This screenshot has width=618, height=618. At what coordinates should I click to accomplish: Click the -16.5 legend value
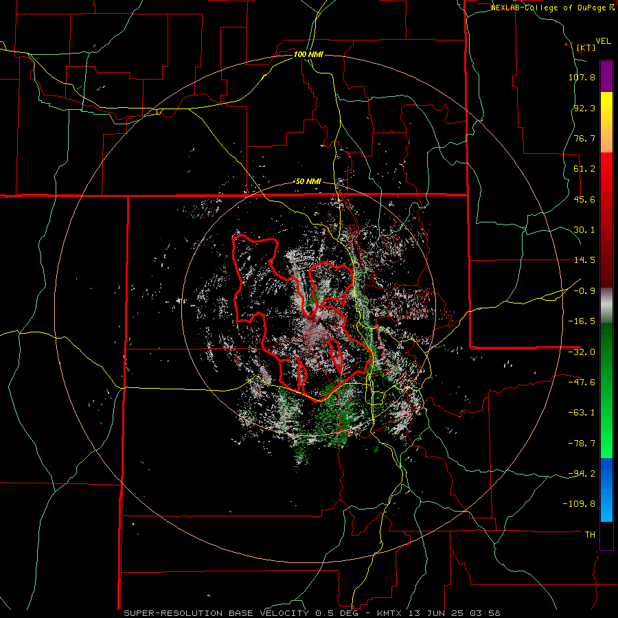click(582, 321)
